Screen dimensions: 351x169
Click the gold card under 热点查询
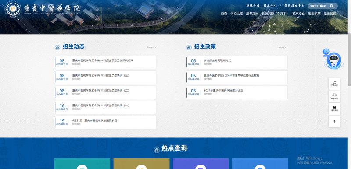(141, 164)
